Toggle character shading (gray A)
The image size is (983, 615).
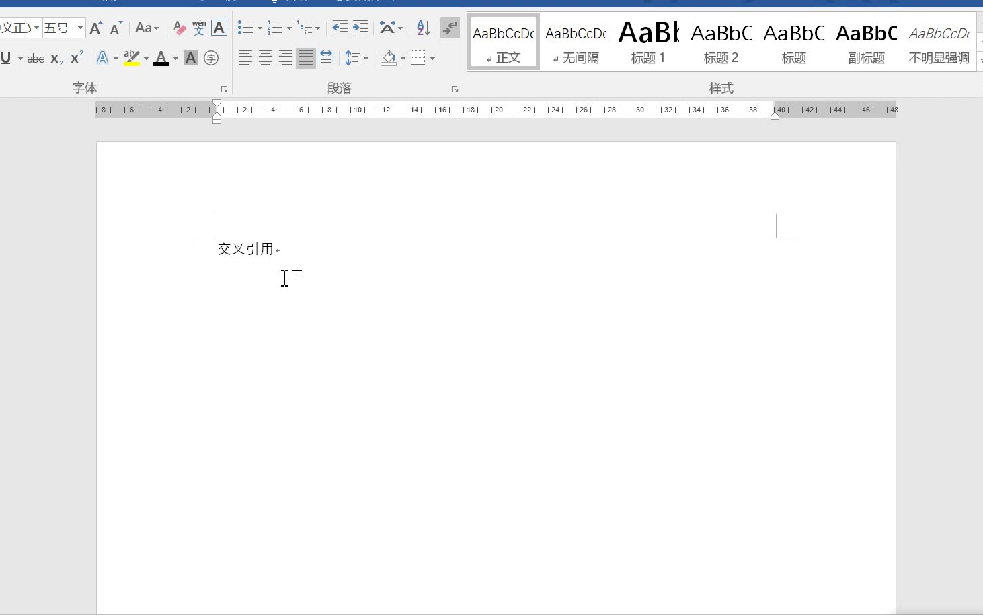coord(191,58)
